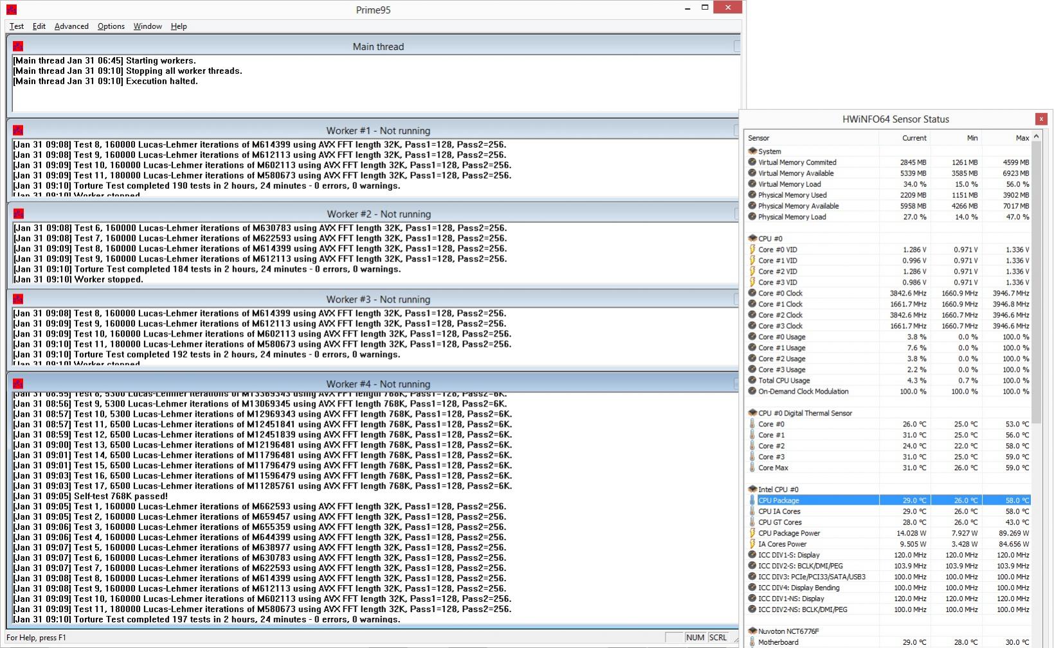
Task: Click the CPU #0 group chip icon
Action: point(752,238)
